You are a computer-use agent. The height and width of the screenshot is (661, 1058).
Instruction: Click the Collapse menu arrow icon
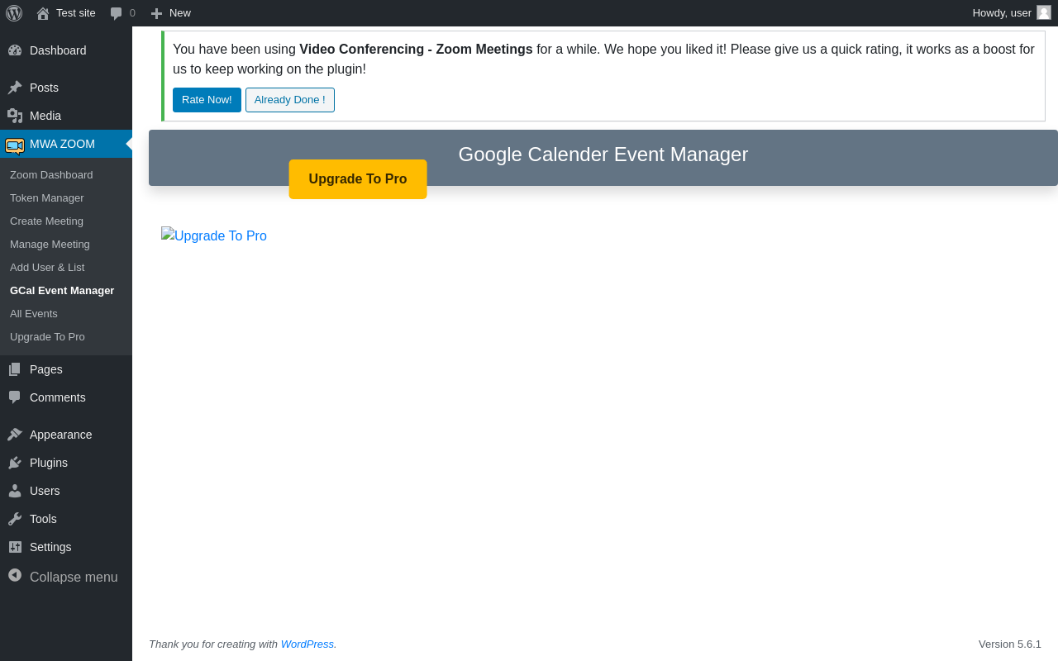[x=15, y=575]
